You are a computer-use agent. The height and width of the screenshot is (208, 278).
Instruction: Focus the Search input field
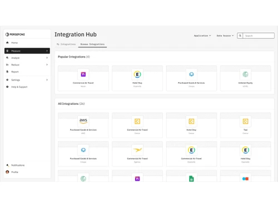[259, 35]
